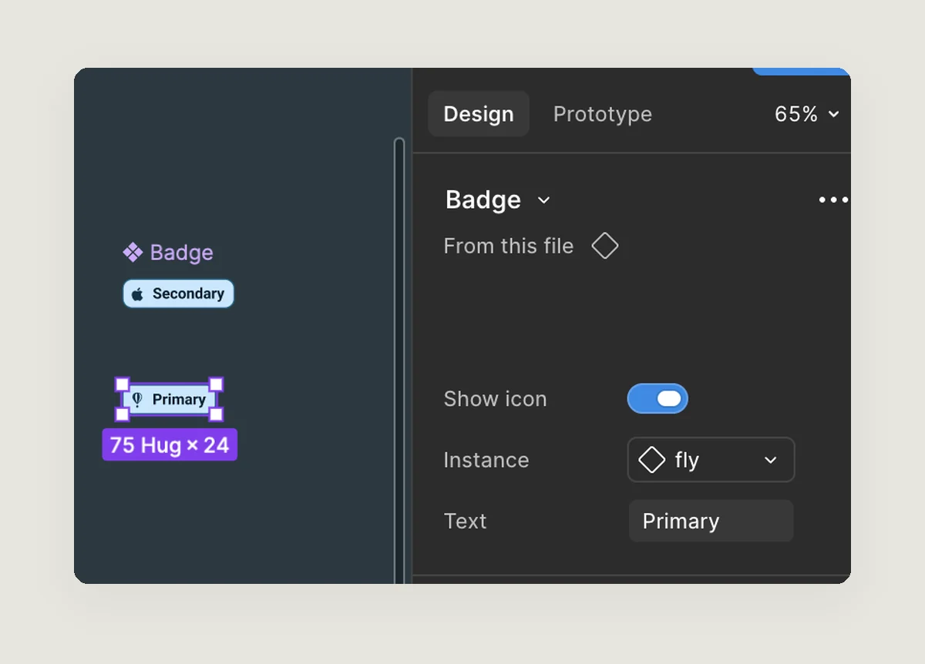The image size is (925, 664).
Task: Click the Instance property label
Action: point(486,460)
